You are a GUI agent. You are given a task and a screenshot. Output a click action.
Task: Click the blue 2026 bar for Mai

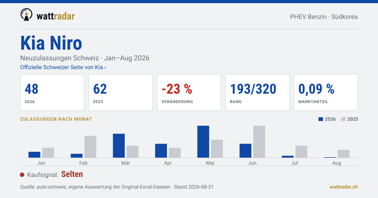click(x=203, y=142)
